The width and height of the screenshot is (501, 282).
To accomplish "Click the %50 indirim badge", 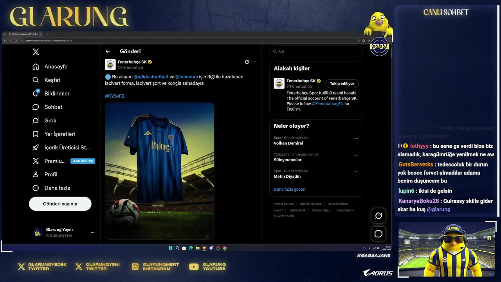I will (x=83, y=161).
